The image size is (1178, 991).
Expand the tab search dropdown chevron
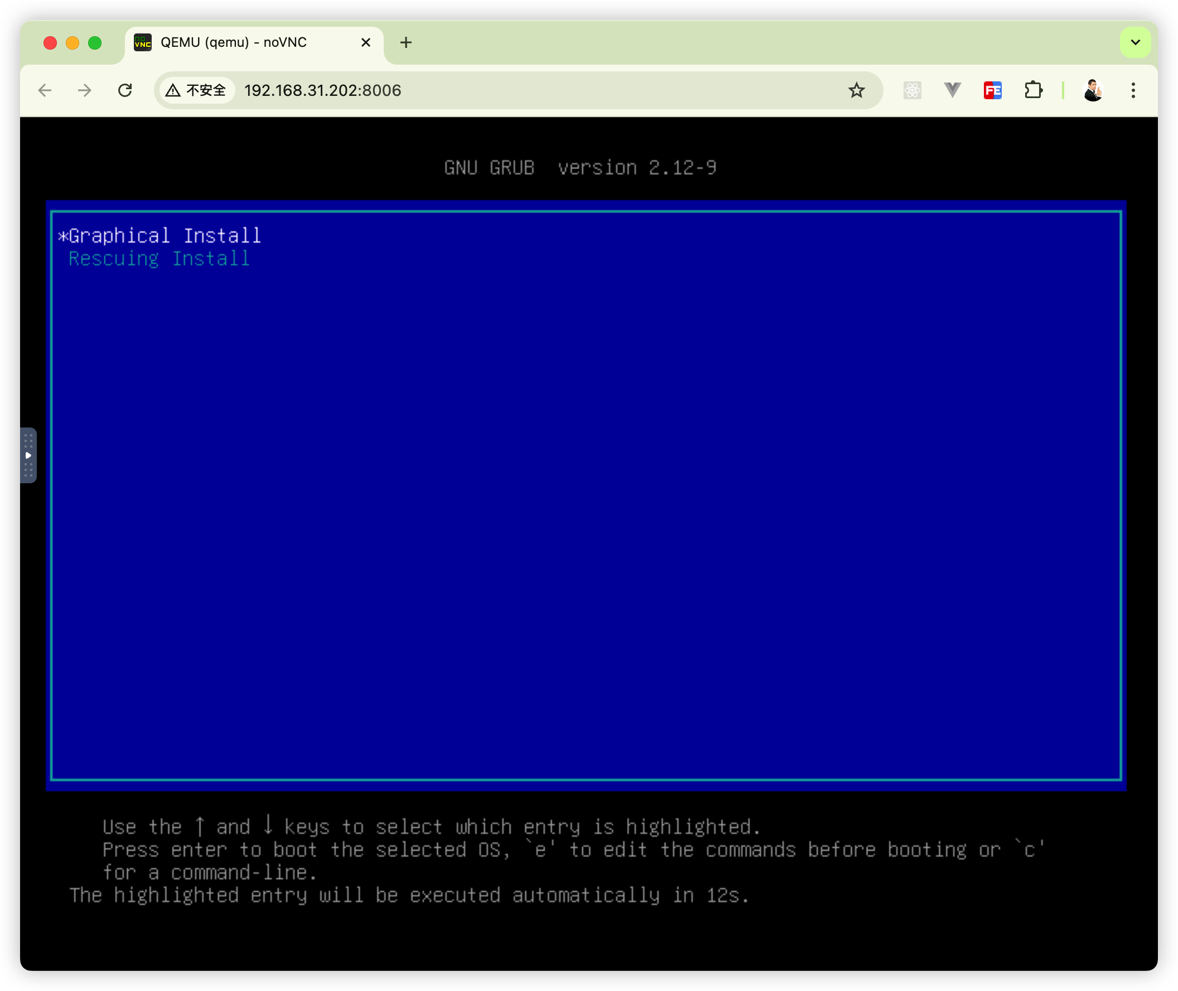1135,43
